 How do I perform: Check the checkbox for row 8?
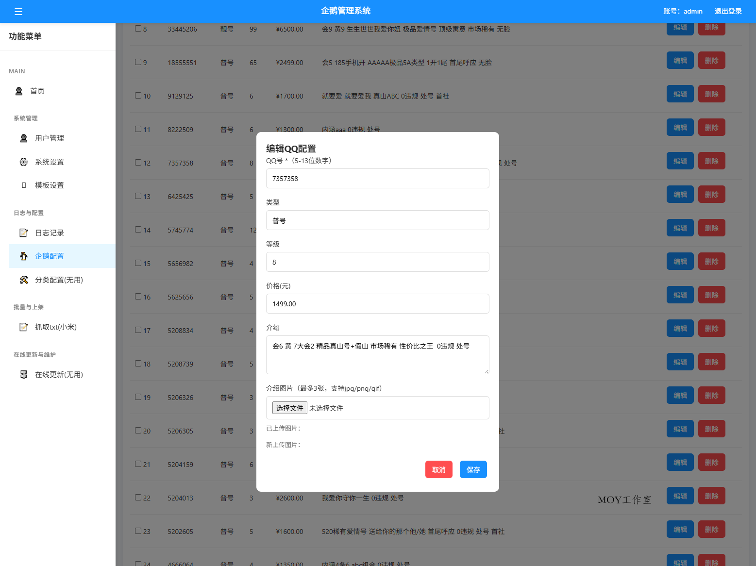click(138, 29)
